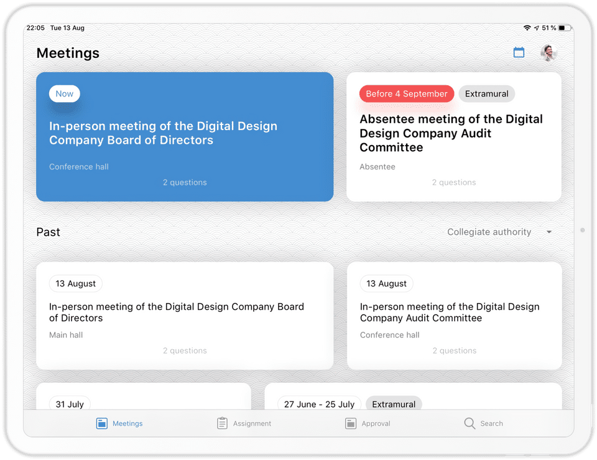Check the Wi-Fi status icon
597x460 pixels.
pyautogui.click(x=527, y=28)
